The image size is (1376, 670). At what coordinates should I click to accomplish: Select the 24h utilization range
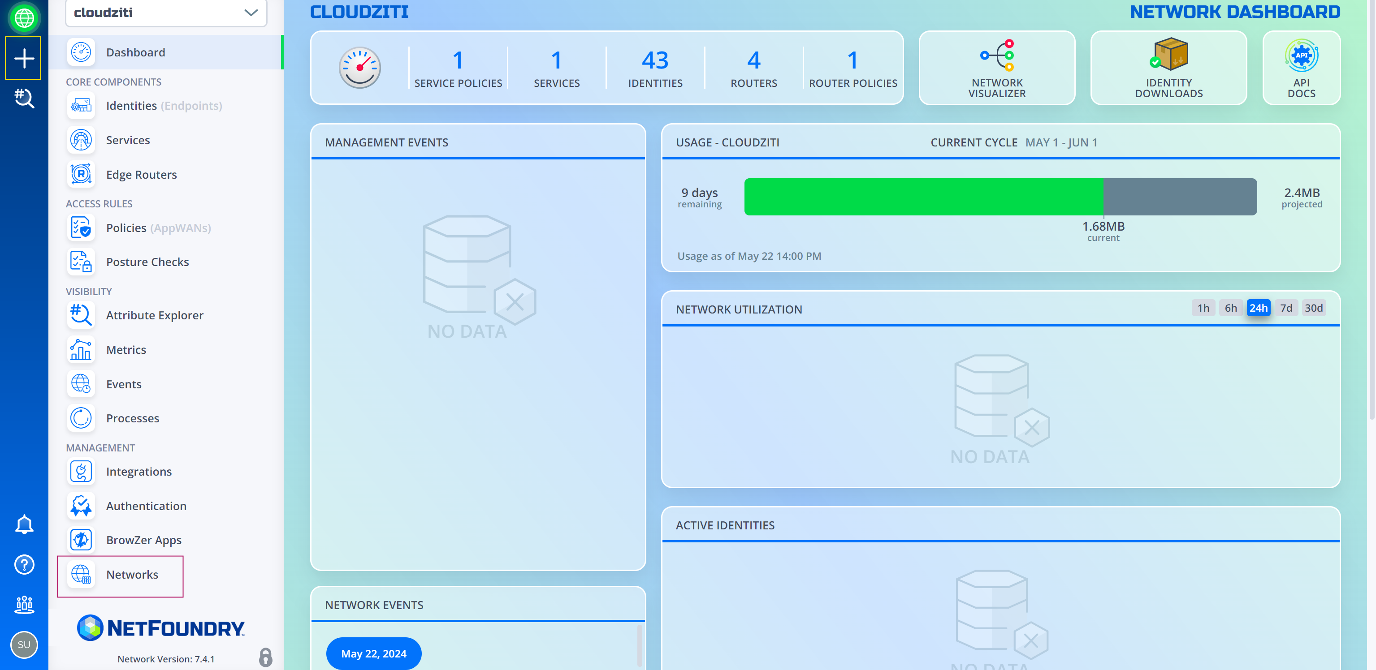(x=1258, y=308)
